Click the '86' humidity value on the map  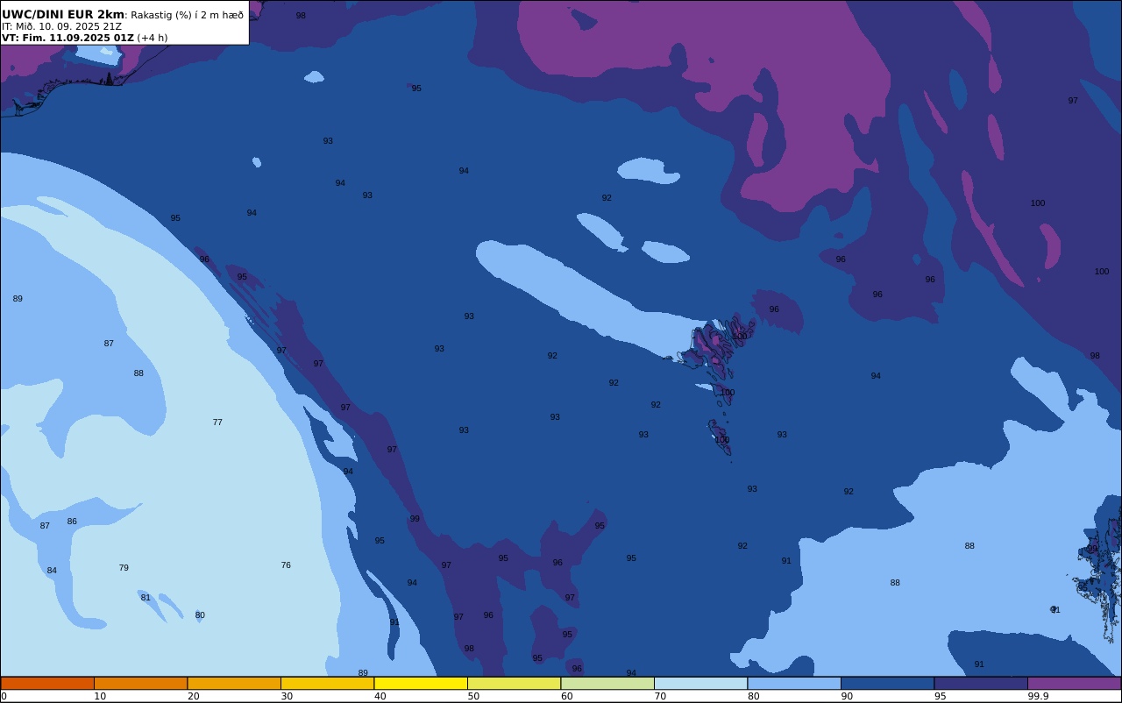[72, 522]
